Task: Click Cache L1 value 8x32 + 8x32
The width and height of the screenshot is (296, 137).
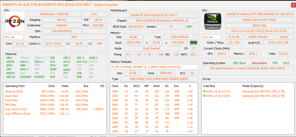Action: coord(54,44)
